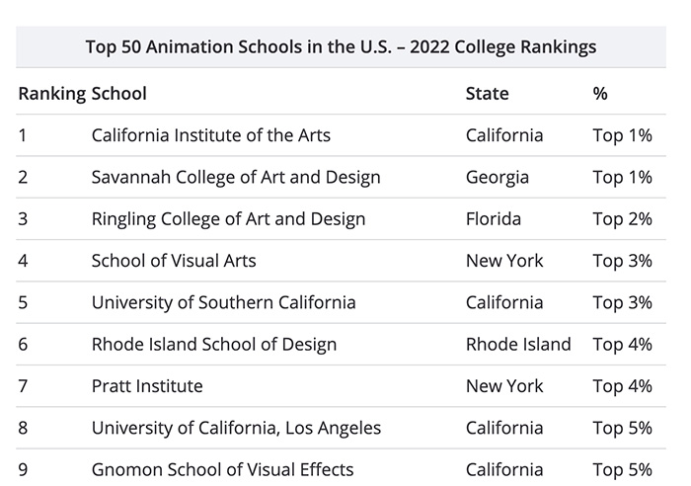This screenshot has height=486, width=691.
Task: Click the Florida state cell
Action: (493, 219)
